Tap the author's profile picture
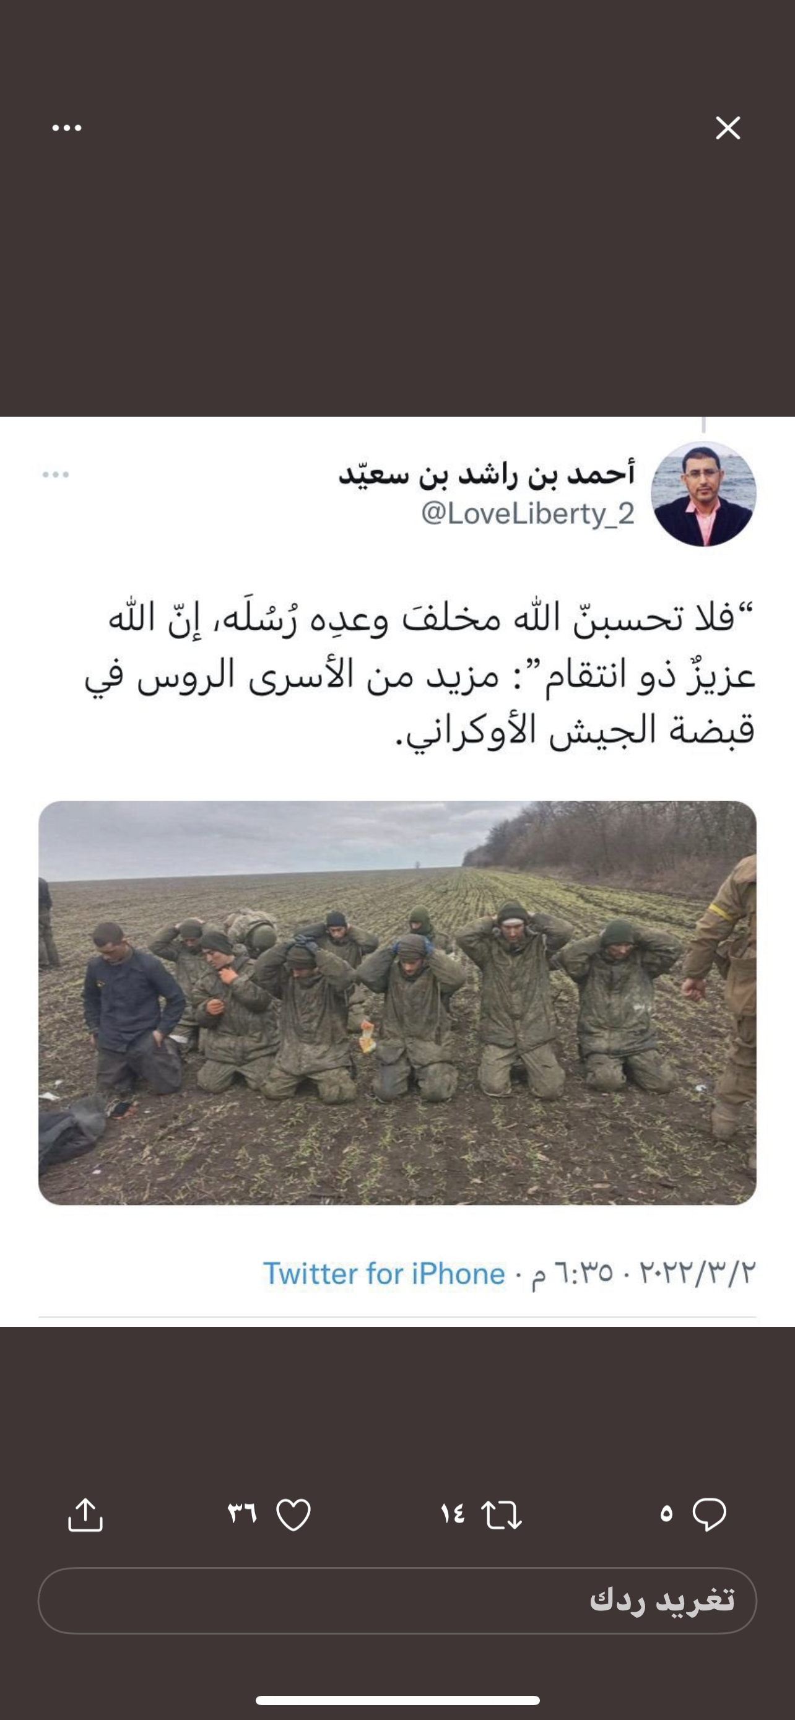Screen dimensions: 795x1720 (703, 493)
